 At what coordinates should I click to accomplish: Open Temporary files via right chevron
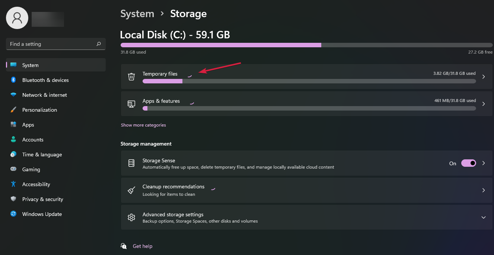point(484,77)
